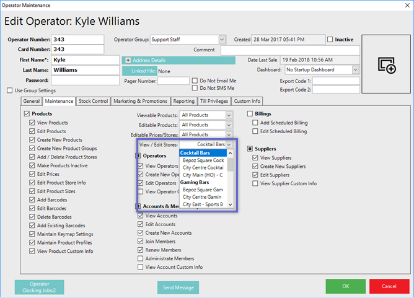Toggle the Inactive checkbox

coord(330,40)
